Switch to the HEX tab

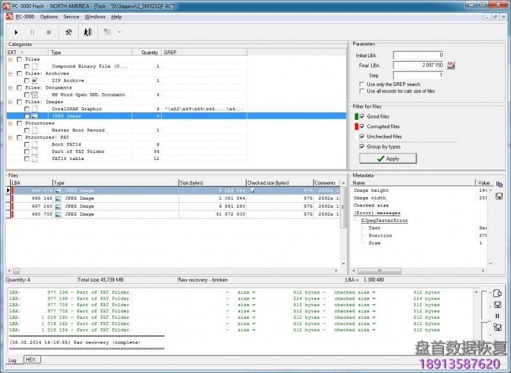(31, 360)
